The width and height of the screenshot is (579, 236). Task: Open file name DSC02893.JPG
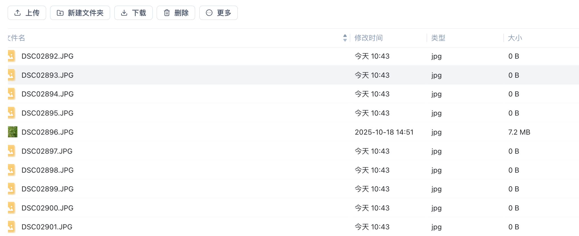[47, 75]
